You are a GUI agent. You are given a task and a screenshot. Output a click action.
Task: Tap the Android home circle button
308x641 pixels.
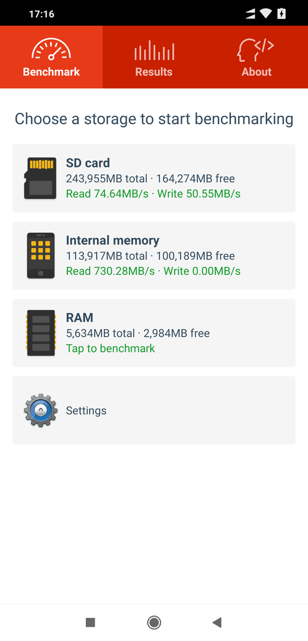[x=154, y=622]
